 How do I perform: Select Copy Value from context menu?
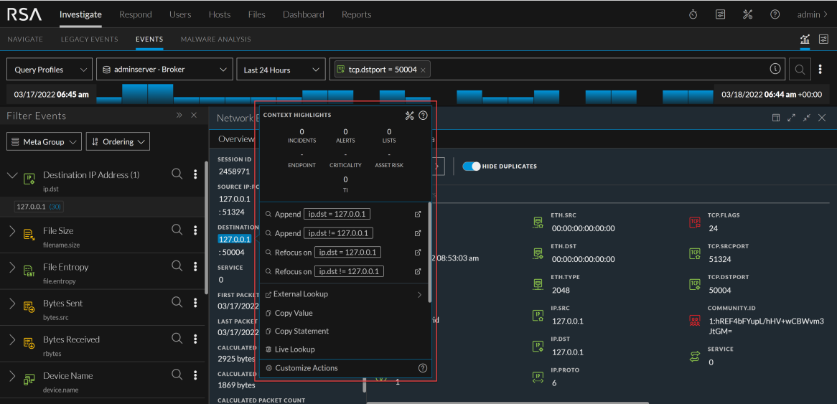click(293, 313)
